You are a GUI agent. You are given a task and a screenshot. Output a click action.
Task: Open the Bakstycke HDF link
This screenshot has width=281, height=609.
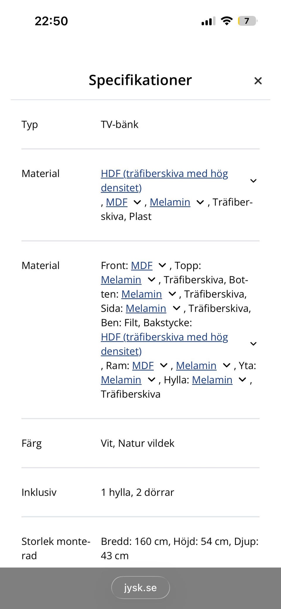[164, 337]
